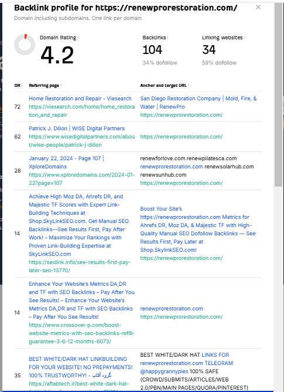
Task: Open LINKS FOR renewprorestoration.com TELEGRAM anchor
Action: click(186, 363)
